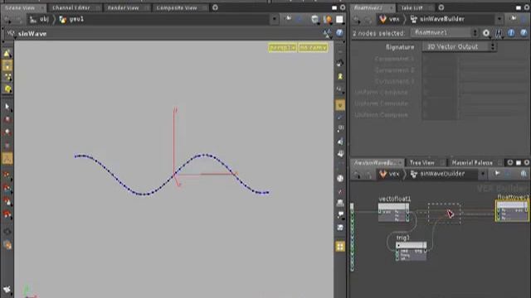Click the scene view render region icon
This screenshot has width=531, height=298.
[x=328, y=19]
